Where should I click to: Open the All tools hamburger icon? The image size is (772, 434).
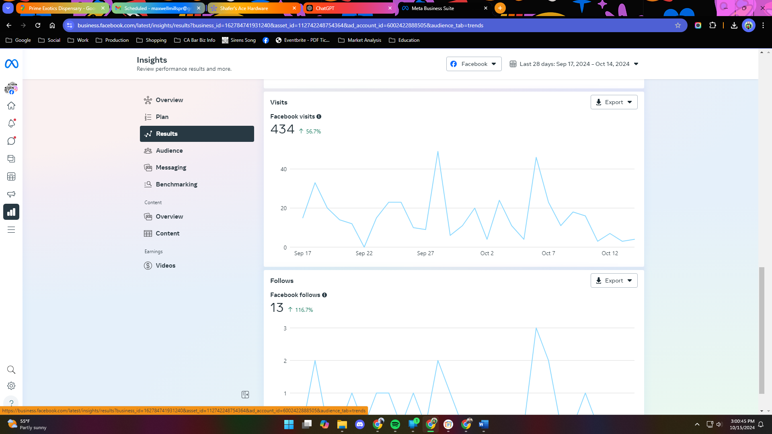[11, 230]
